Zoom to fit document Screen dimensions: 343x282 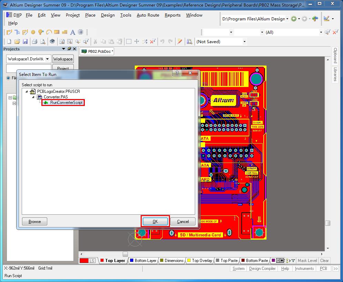[62, 41]
